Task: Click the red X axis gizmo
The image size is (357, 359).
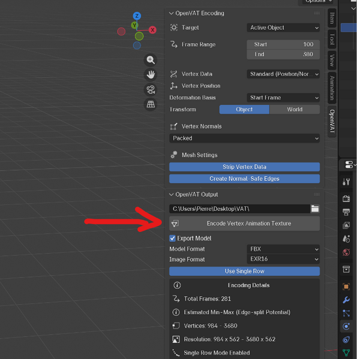Action: pos(152,30)
